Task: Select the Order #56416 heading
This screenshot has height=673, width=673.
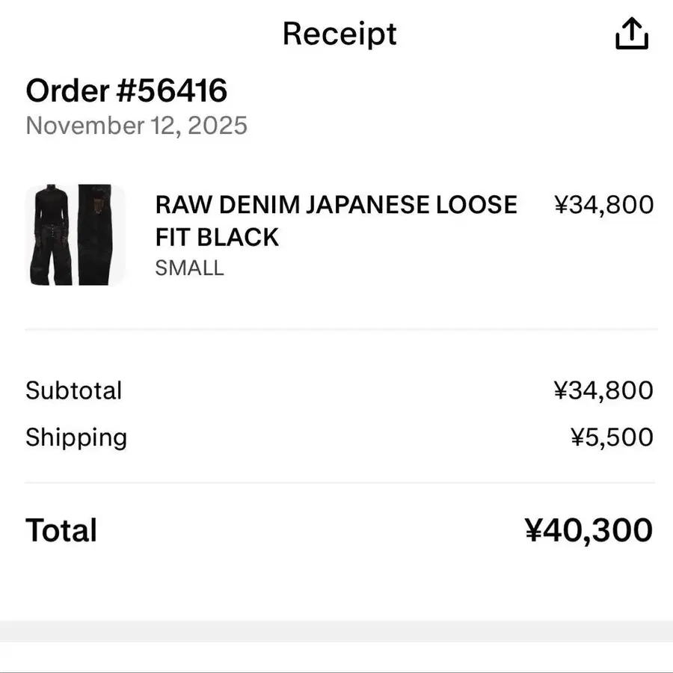Action: 126,91
